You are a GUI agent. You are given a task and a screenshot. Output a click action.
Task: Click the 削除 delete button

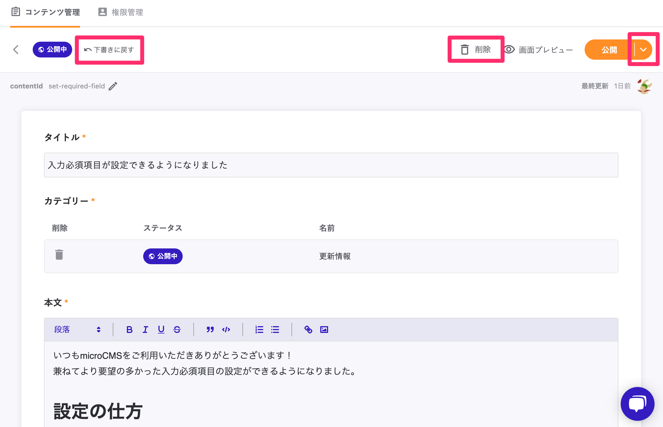tap(476, 50)
